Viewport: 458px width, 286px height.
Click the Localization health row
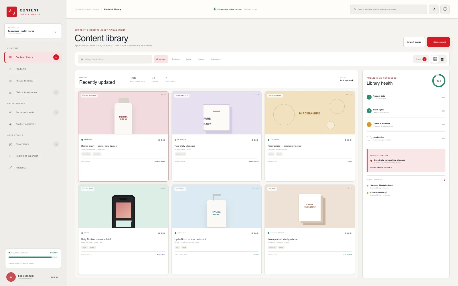pos(406,138)
